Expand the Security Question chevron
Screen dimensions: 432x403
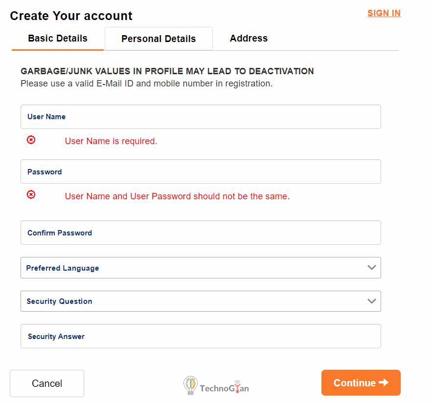[371, 301]
